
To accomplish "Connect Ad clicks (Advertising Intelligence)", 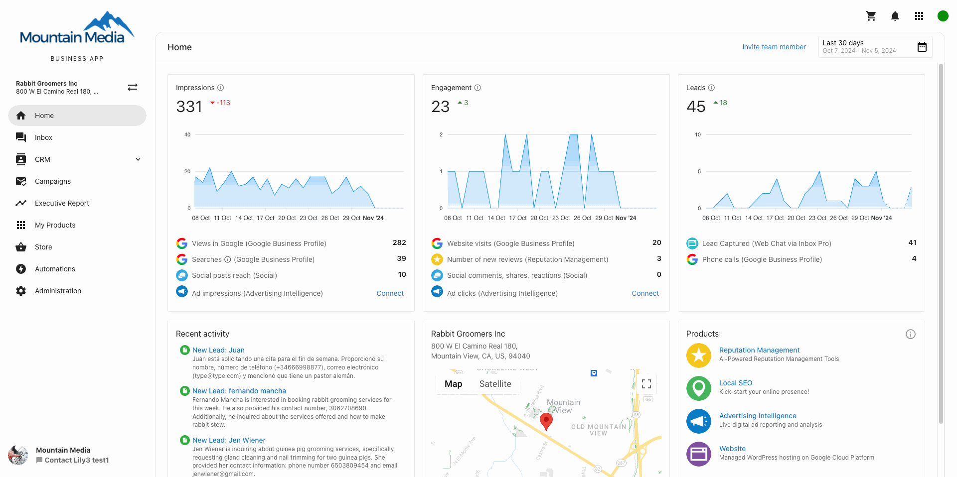I will 645,293.
